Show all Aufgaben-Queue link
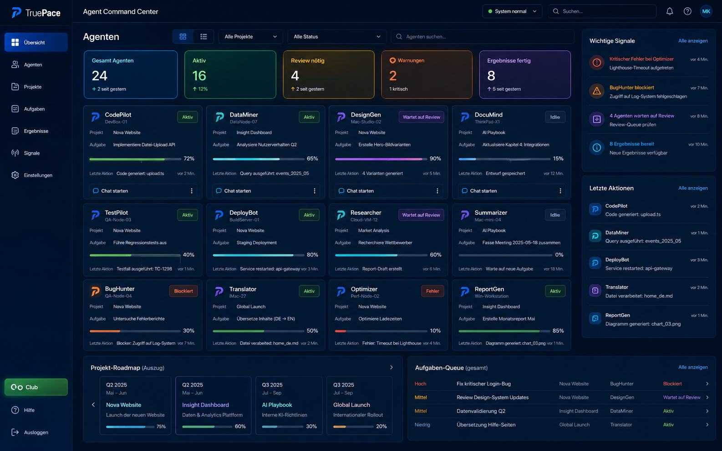 693,367
